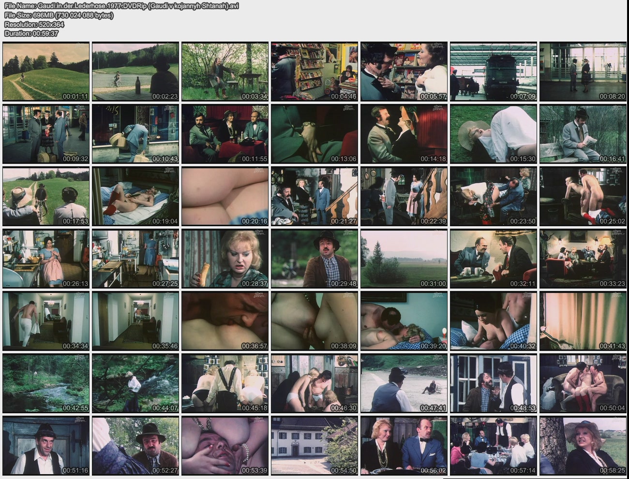629x479 pixels.
Task: Open the cyclist on path frame at 00:17:53
Action: (46, 196)
